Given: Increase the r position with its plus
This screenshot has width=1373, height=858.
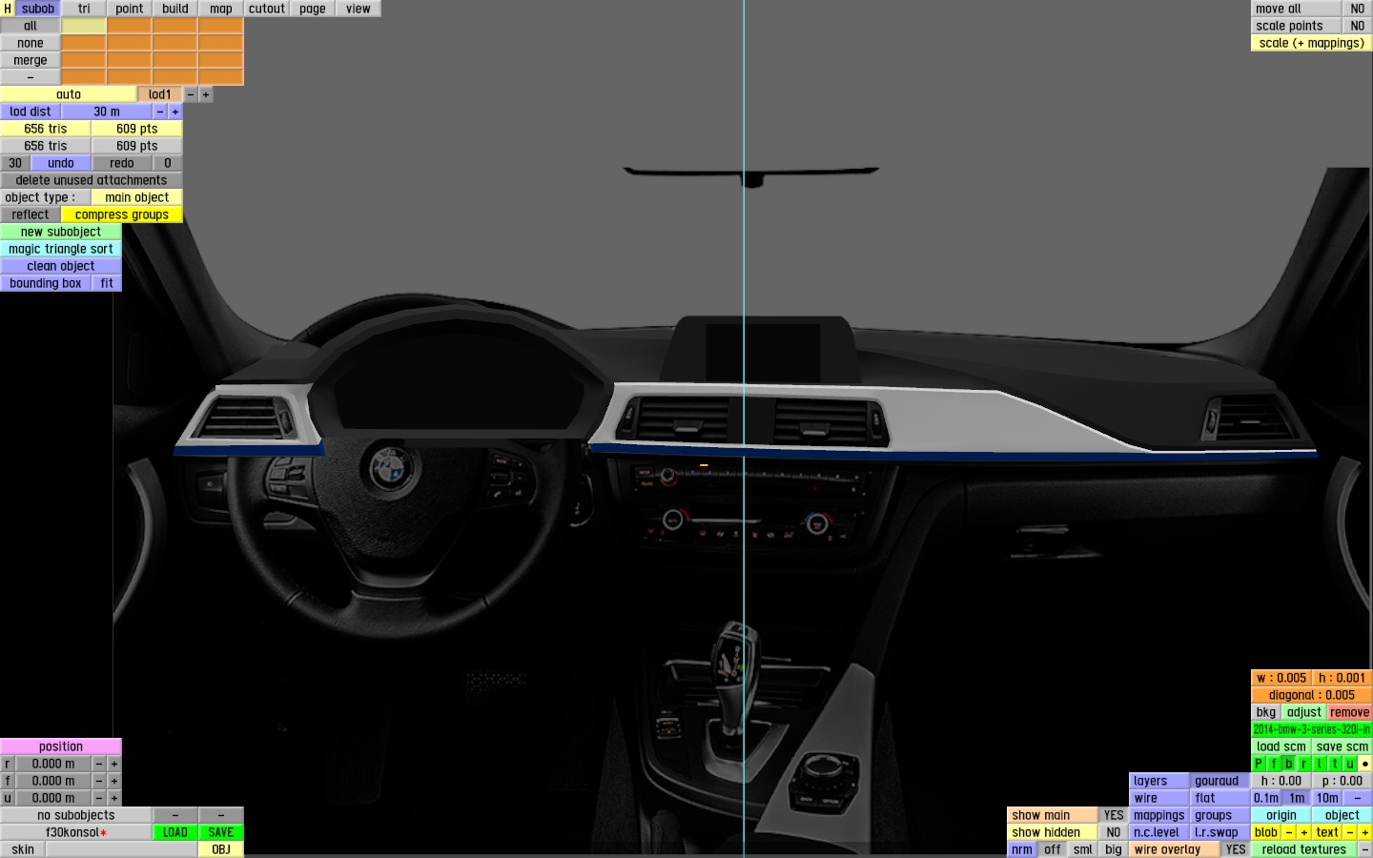Looking at the screenshot, I should (114, 764).
